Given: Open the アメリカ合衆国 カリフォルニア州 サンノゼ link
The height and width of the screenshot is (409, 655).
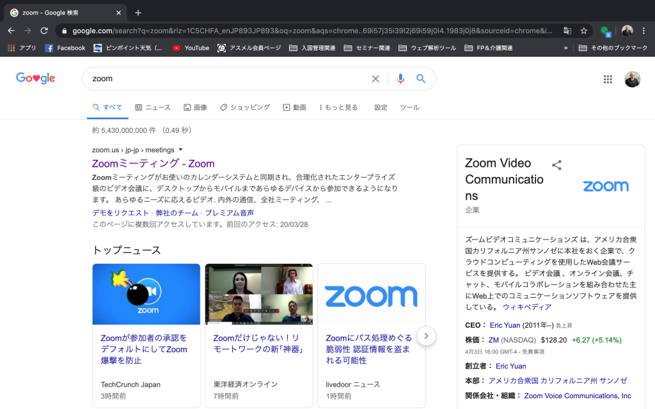Looking at the screenshot, I should coord(558,381).
